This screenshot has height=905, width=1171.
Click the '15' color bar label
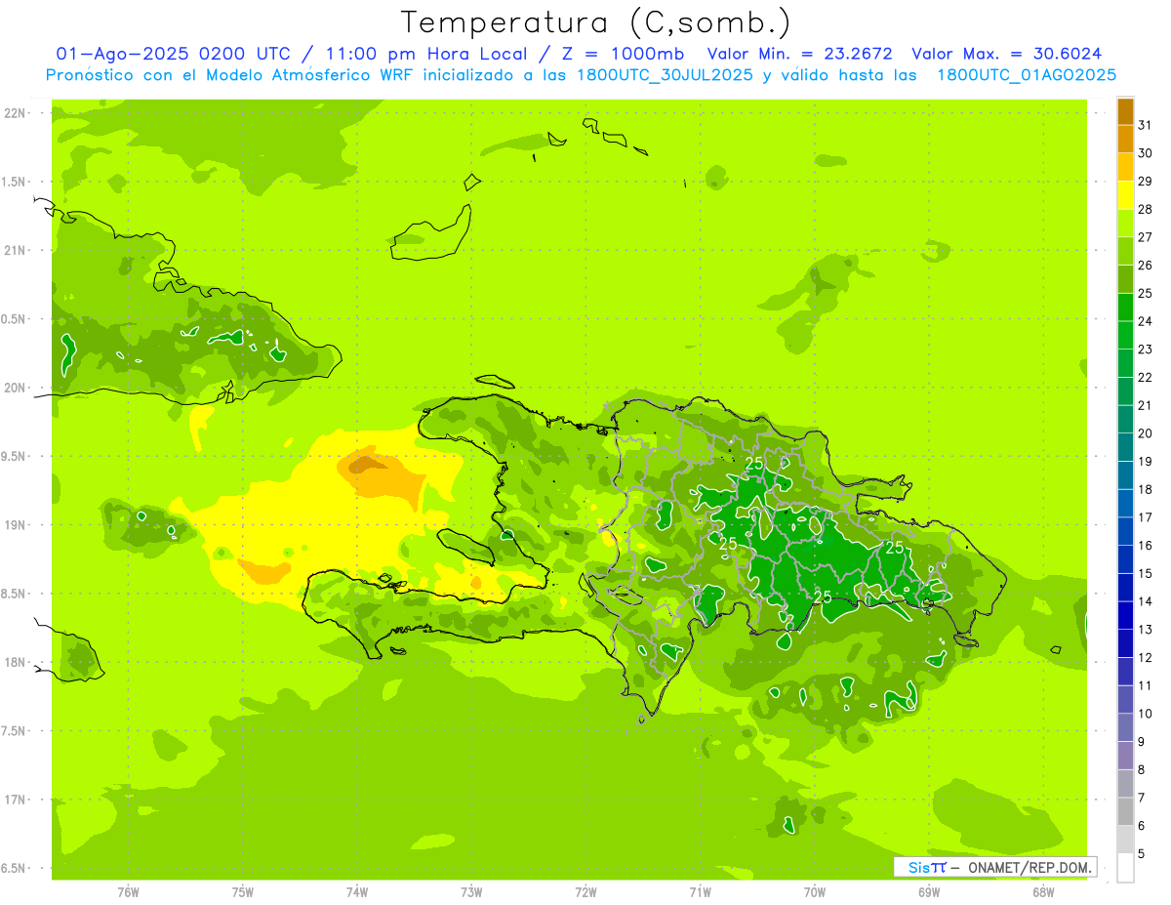click(x=1146, y=574)
